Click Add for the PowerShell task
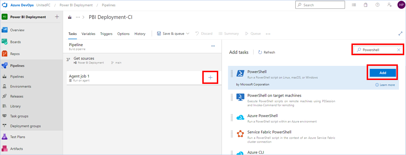The height and width of the screenshot is (155, 406). (x=383, y=73)
